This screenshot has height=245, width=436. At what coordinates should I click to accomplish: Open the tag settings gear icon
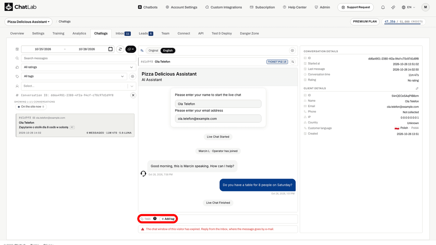[133, 77]
